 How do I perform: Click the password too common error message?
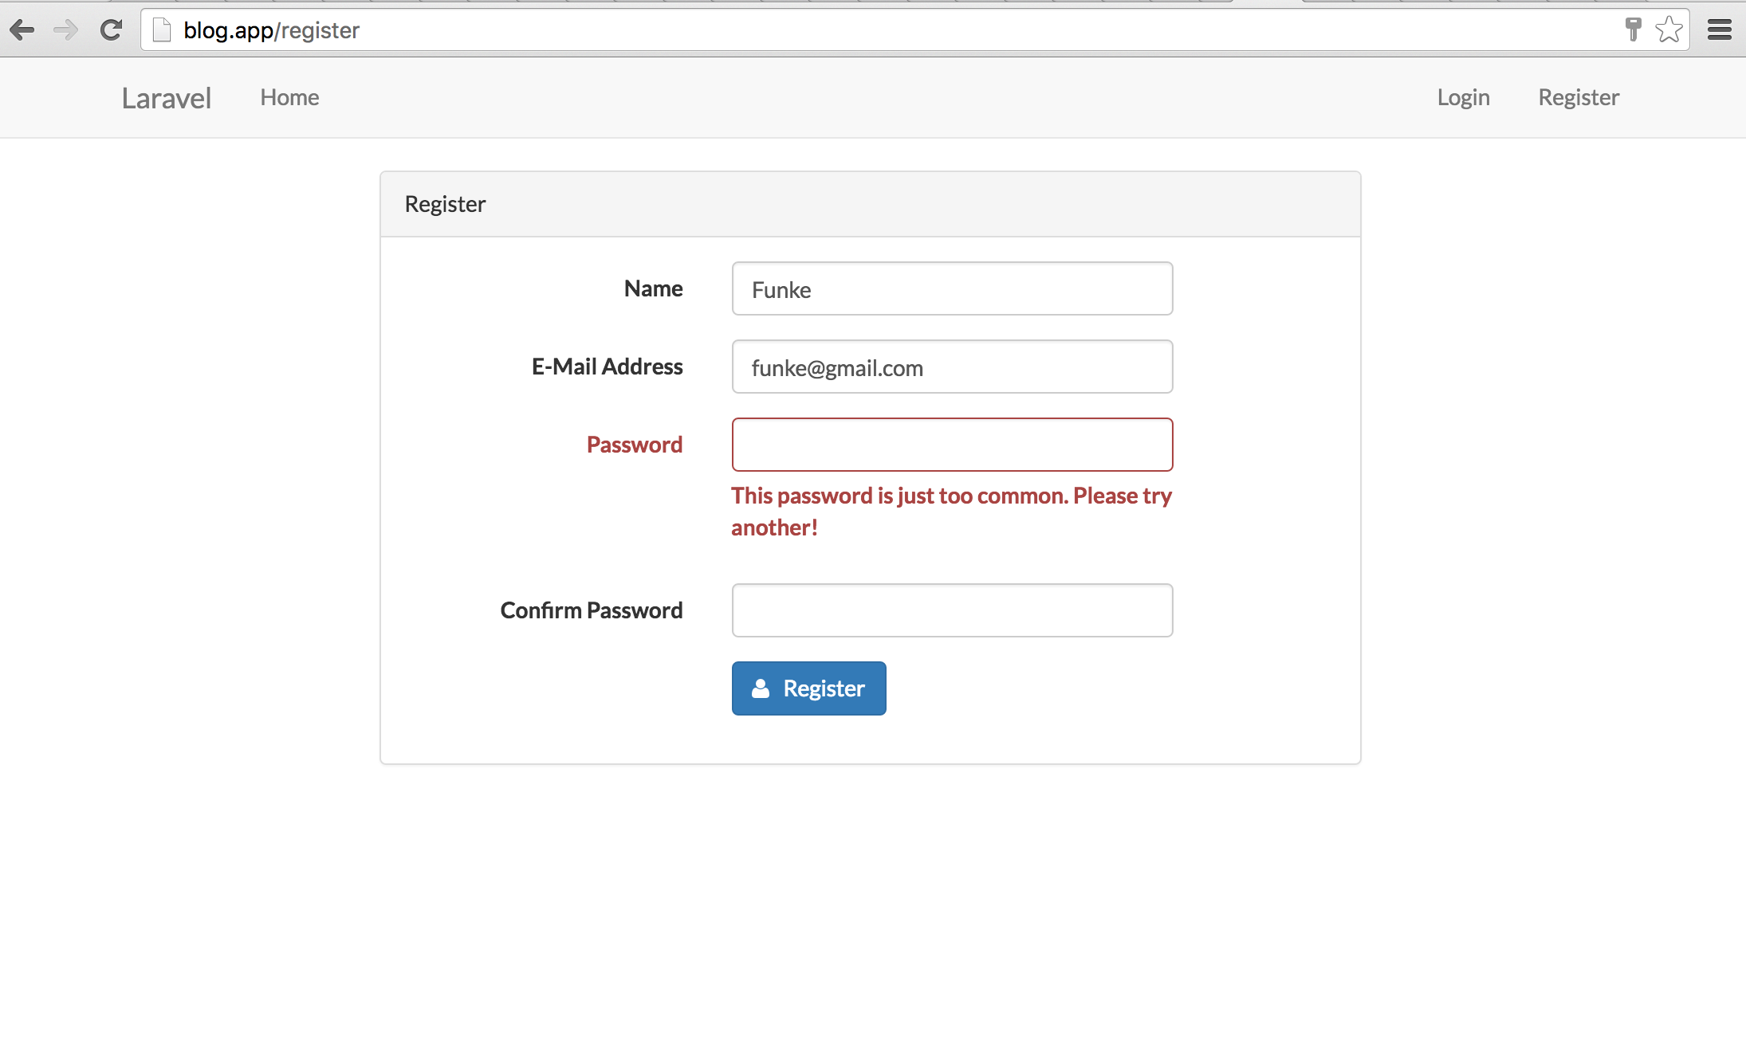click(x=951, y=511)
